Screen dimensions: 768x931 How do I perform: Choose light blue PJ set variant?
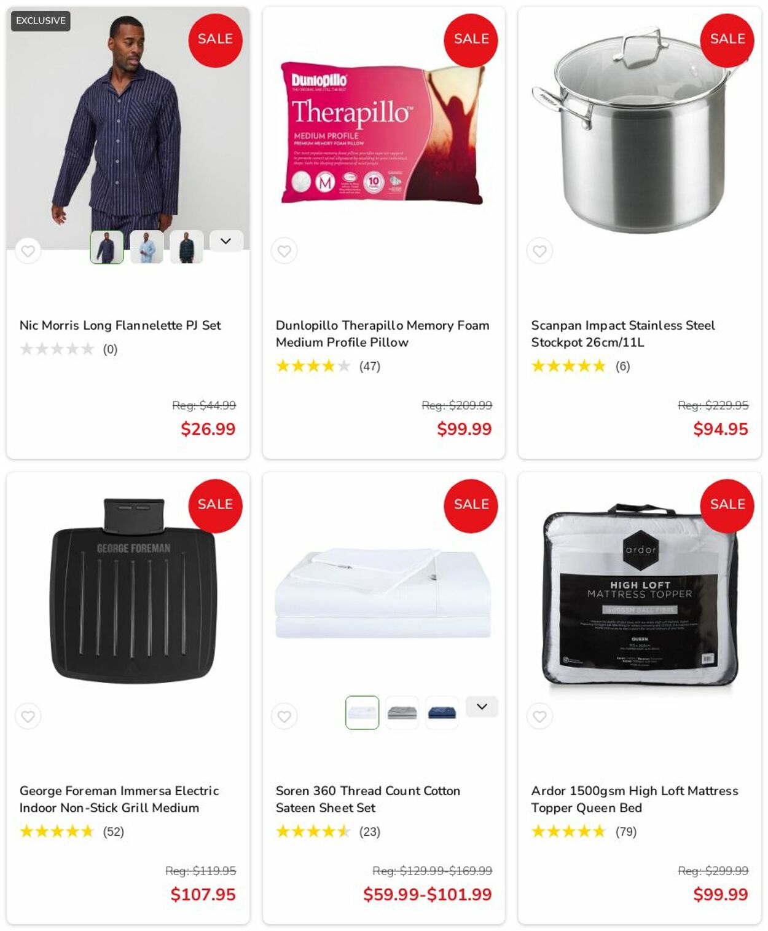tap(147, 247)
